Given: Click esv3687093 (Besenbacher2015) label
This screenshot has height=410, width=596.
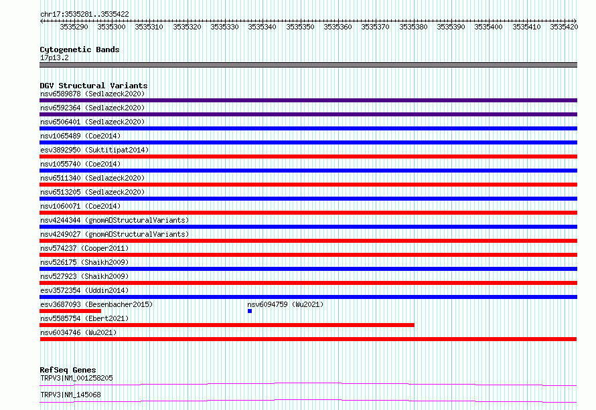Looking at the screenshot, I should tap(96, 304).
